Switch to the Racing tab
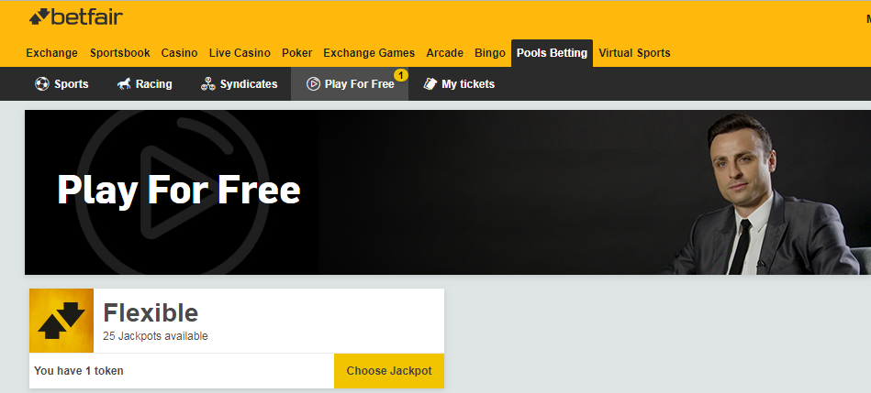The image size is (871, 393). (144, 84)
